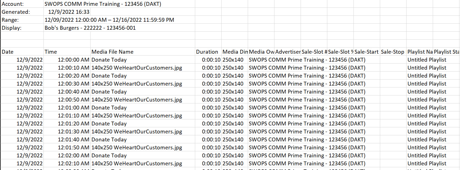This screenshot has width=460, height=170.
Task: Click the Advertiser column header cell
Action: (288, 52)
